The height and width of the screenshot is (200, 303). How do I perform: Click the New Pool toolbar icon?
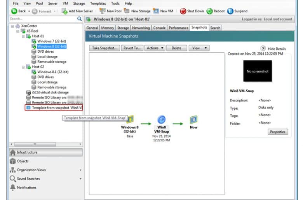(x=103, y=11)
